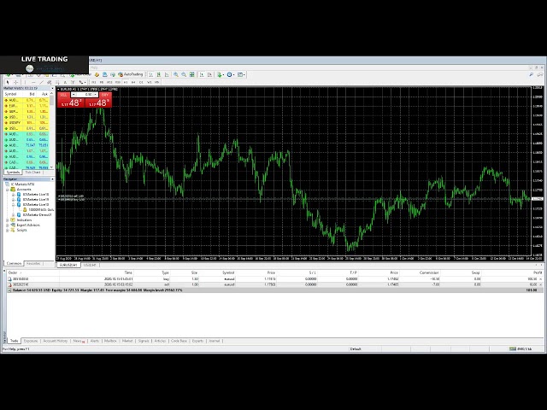The image size is (547, 410).
Task: Open the chart periods clock icon
Action: click(231, 75)
